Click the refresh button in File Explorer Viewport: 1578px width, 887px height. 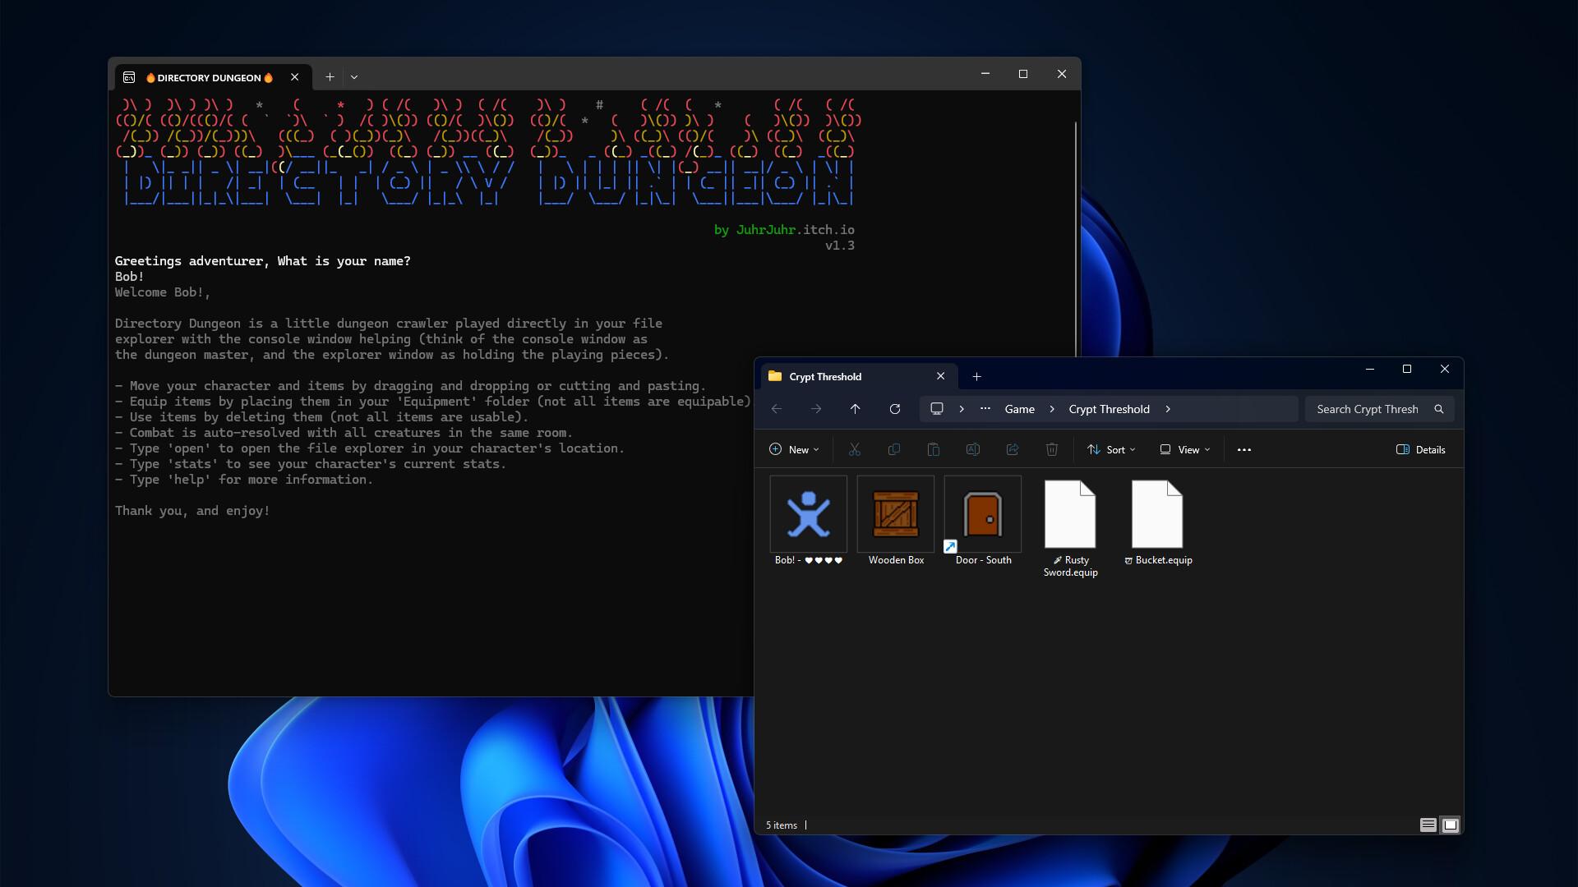pos(895,408)
